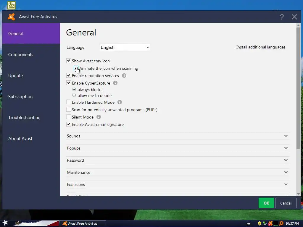Click the star Start button on taskbar
This screenshot has width=303, height=227.
pyautogui.click(x=5, y=223)
